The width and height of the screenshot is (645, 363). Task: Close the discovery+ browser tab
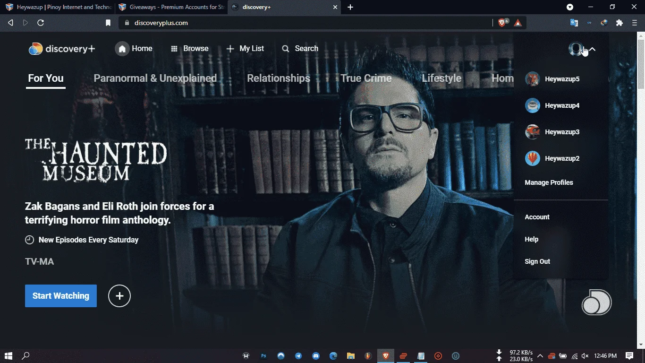(335, 7)
